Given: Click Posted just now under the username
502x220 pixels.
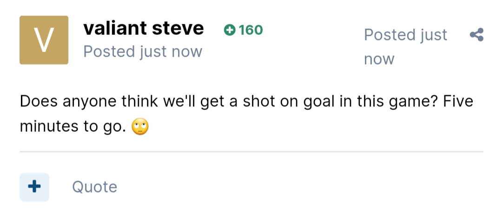Looking at the screenshot, I should [143, 52].
